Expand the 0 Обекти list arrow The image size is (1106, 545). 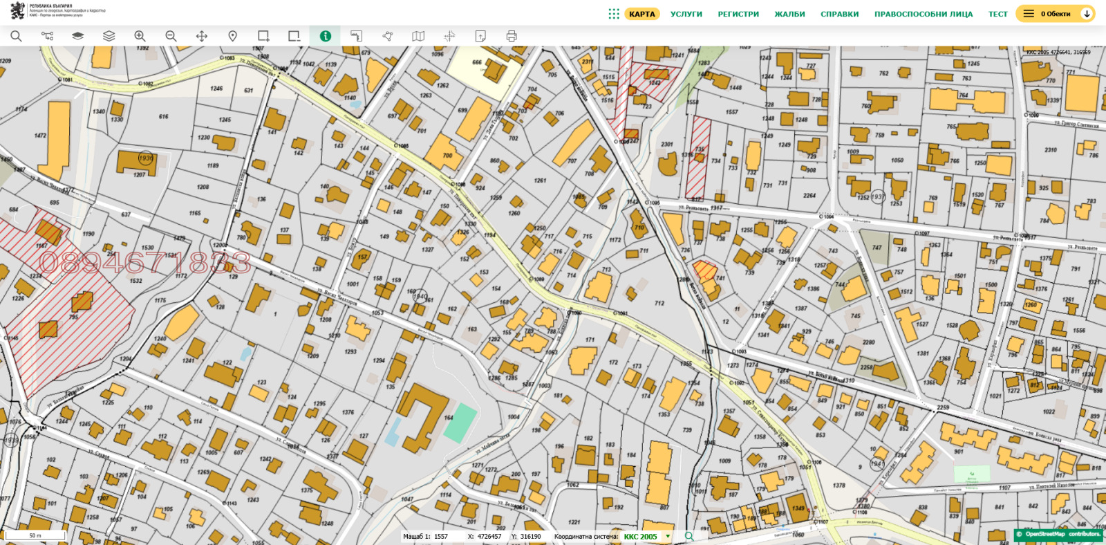(x=1087, y=14)
